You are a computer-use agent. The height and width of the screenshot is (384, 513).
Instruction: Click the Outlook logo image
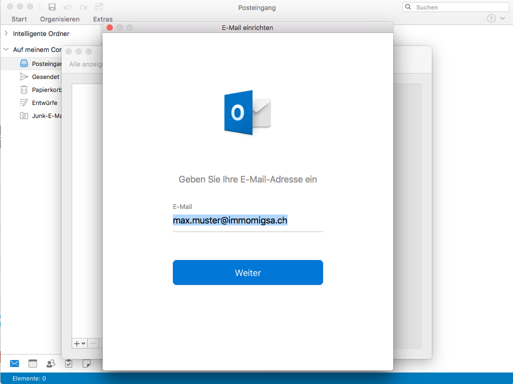click(247, 112)
